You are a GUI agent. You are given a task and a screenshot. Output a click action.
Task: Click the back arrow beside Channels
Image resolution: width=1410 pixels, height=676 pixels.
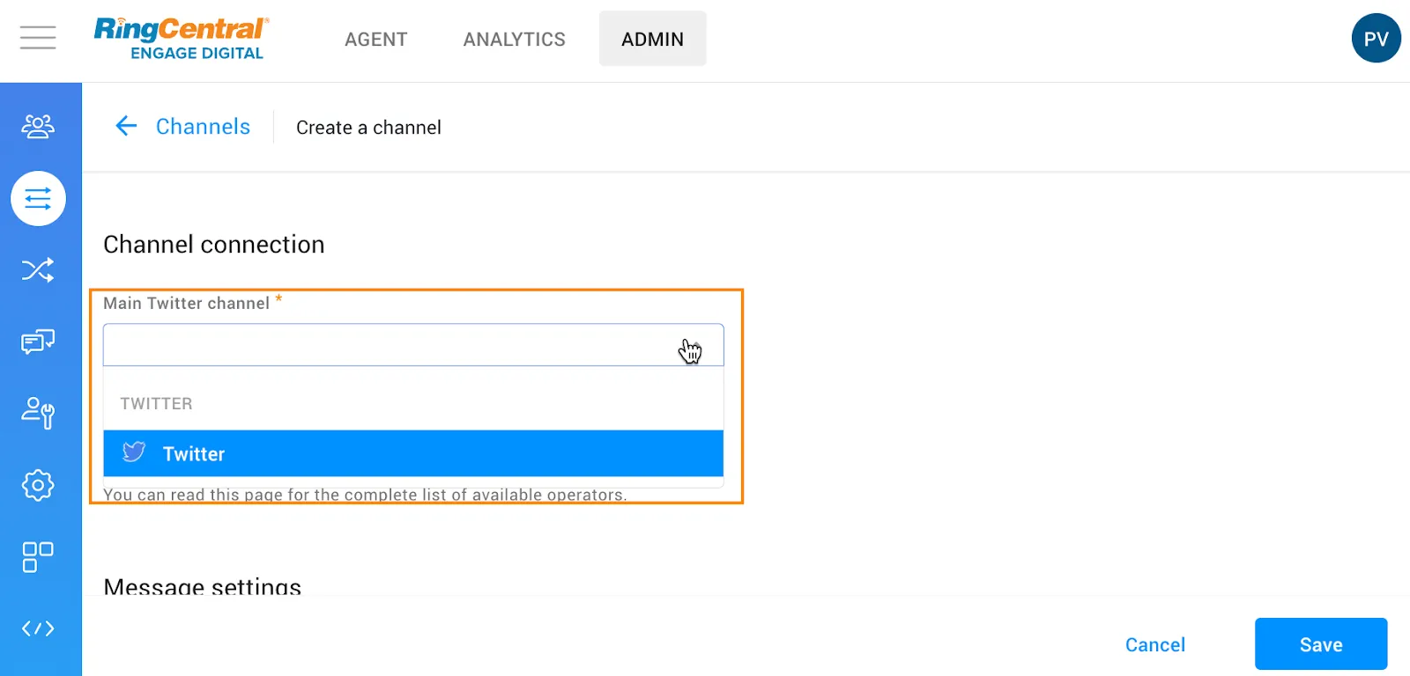[126, 127]
